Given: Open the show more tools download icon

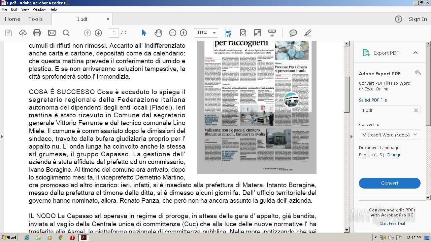Looking at the screenshot, I should point(272,33).
